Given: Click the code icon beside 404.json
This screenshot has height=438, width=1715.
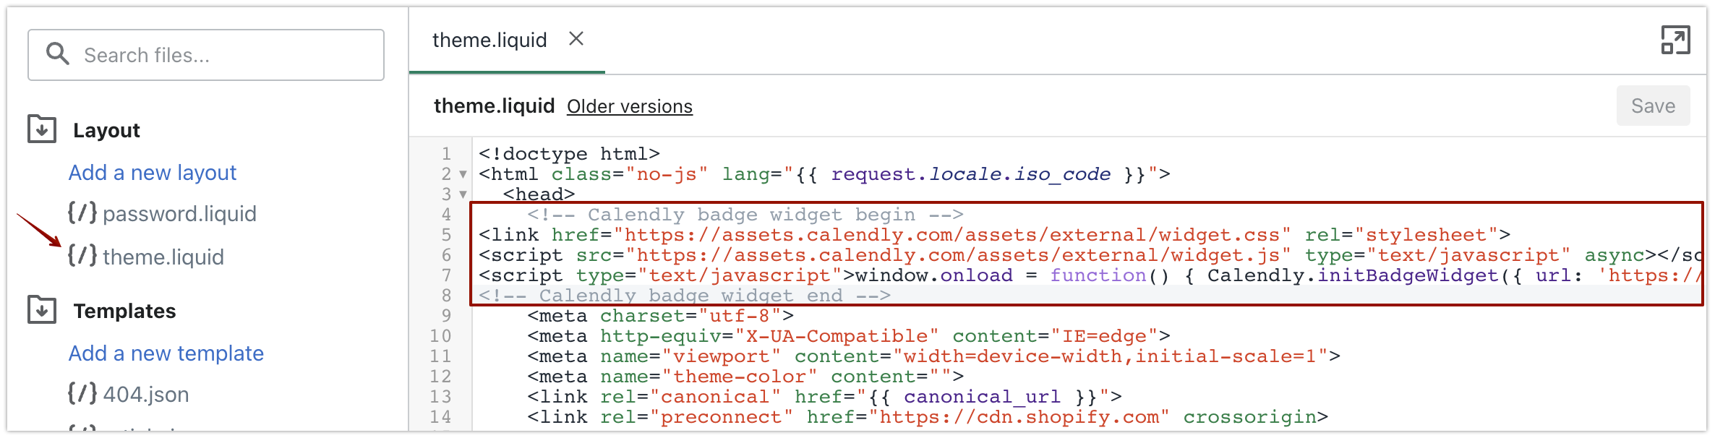Looking at the screenshot, I should pyautogui.click(x=82, y=393).
